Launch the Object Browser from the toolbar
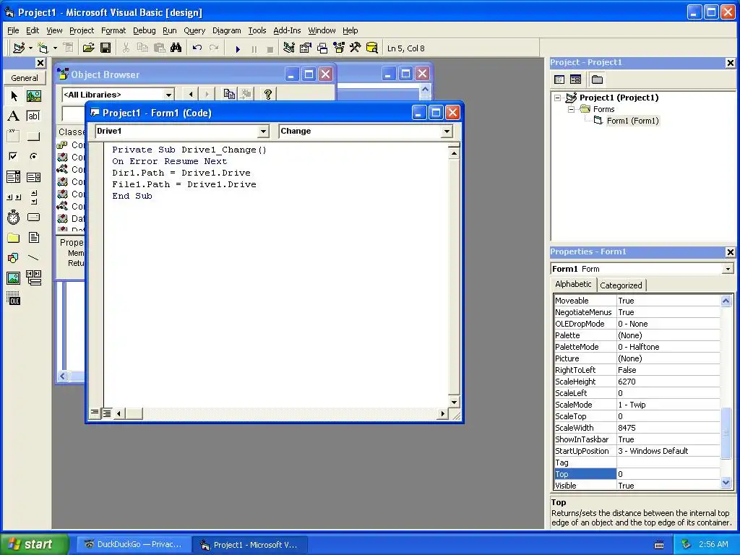The image size is (740, 555). (x=339, y=48)
